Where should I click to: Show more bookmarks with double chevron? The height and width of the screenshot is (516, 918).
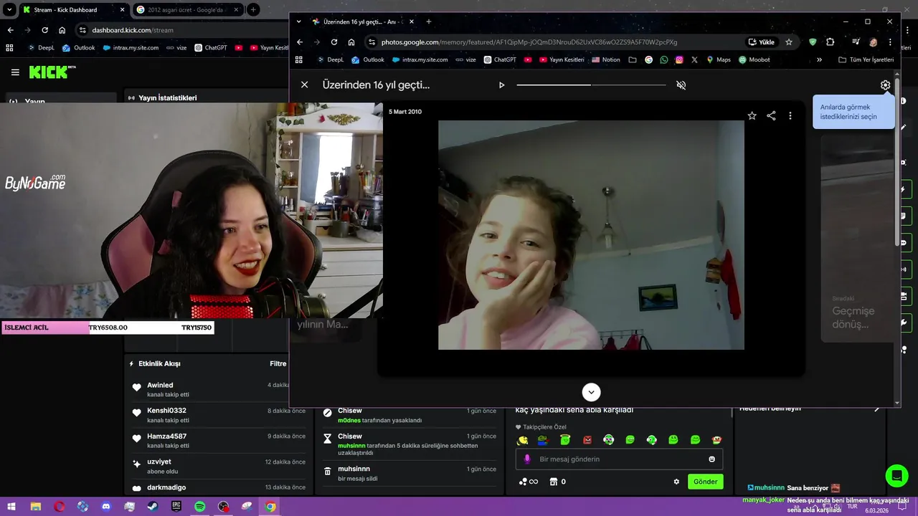pyautogui.click(x=819, y=59)
